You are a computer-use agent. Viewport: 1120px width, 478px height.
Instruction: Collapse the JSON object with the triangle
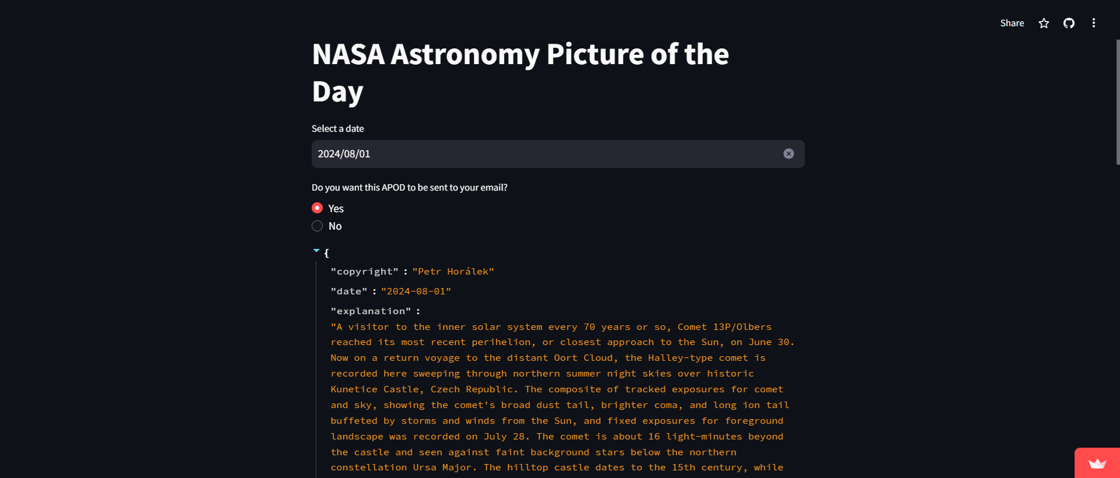click(316, 251)
